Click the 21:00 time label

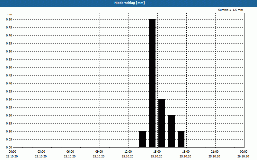215,152
